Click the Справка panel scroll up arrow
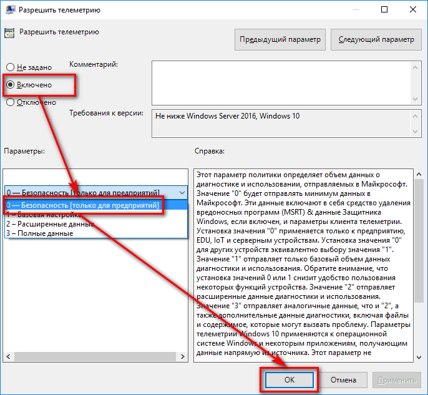This screenshot has height=395, width=428. [x=419, y=174]
